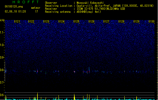Click the 1.0 kHz axis label
Image resolution: width=158 pixels, height=100 pixels.
[x=2, y=45]
